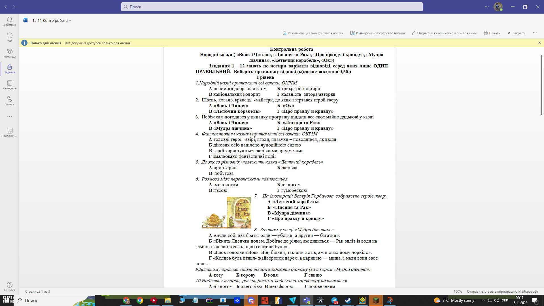Click answer Г наявність автора/авторки

tap(306, 94)
